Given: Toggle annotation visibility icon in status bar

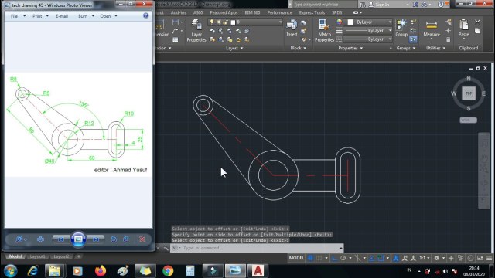Looking at the screenshot, I should [395, 258].
